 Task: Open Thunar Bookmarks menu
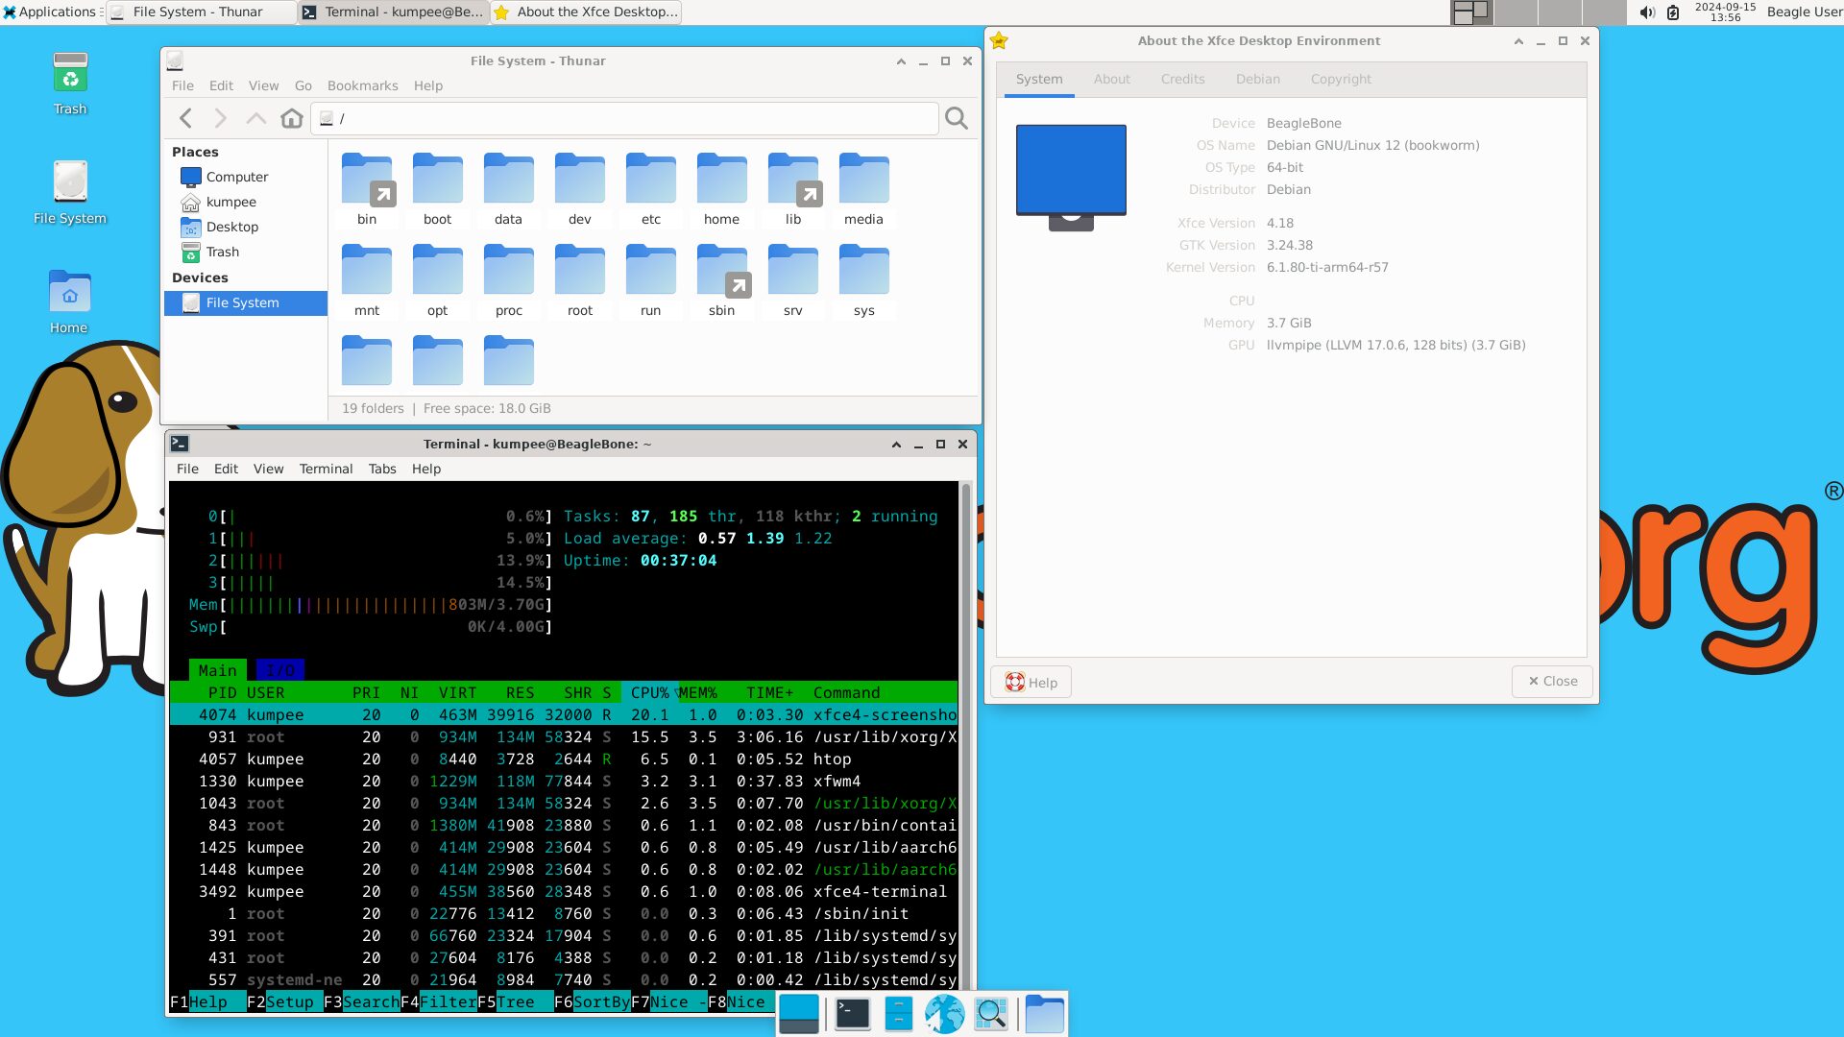tap(362, 85)
